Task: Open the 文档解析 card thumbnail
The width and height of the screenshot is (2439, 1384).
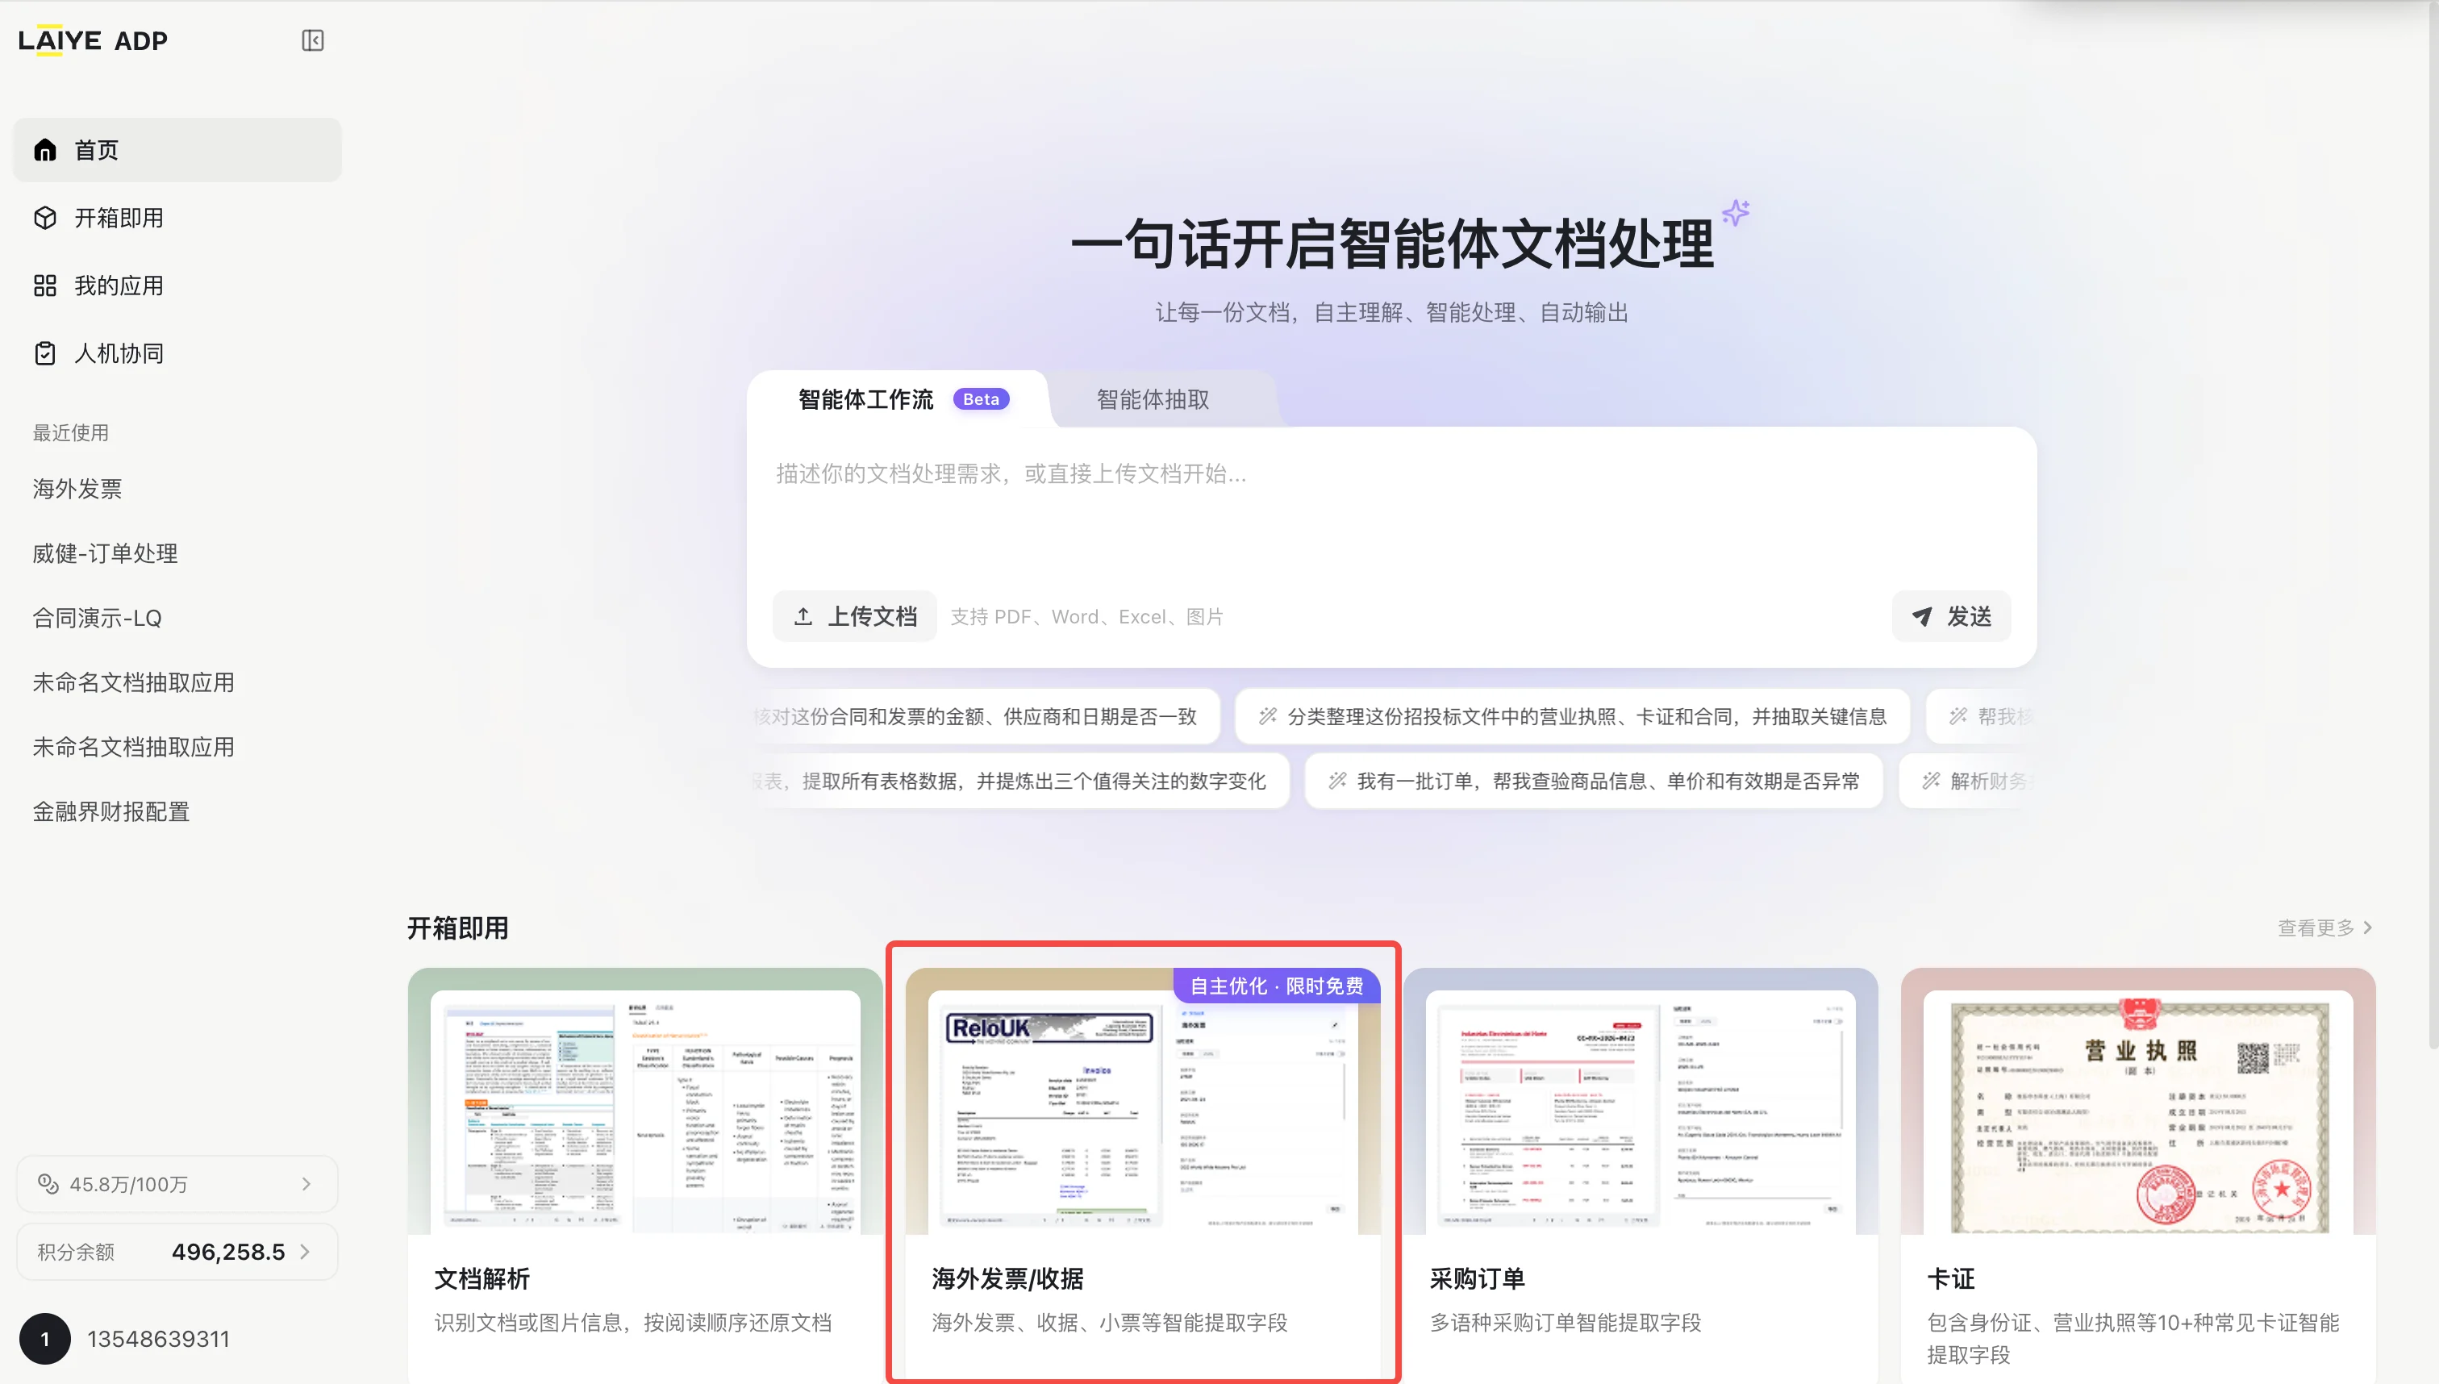Action: point(645,1102)
